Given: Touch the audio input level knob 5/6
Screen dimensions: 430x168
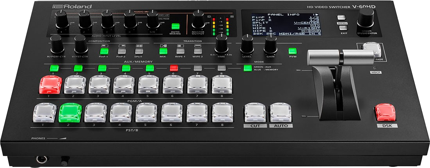Looking at the screenshot, I should [153, 19].
